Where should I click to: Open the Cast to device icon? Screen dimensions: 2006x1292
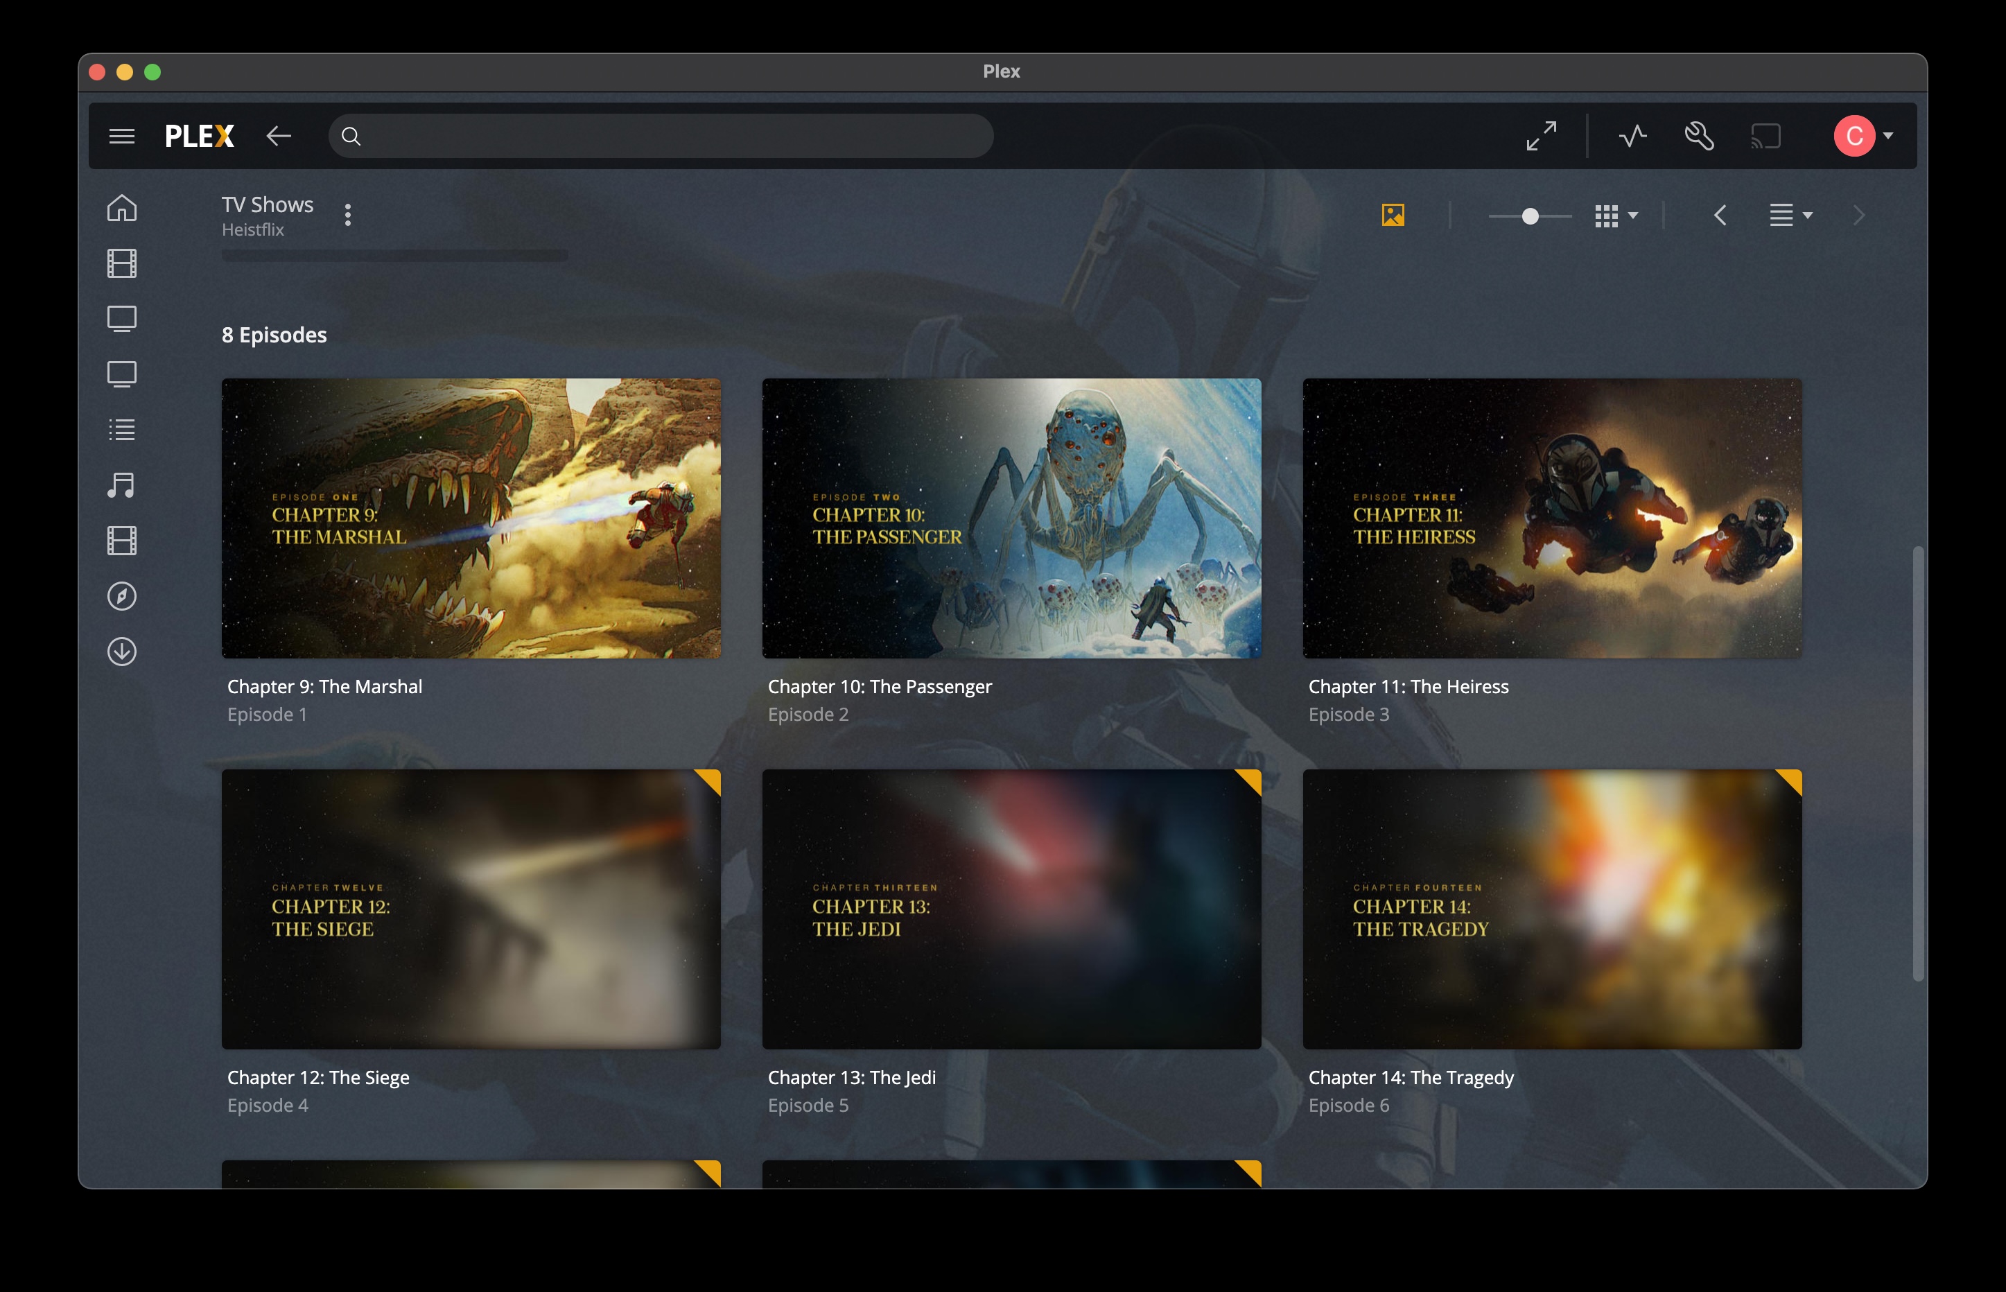[x=1766, y=136]
